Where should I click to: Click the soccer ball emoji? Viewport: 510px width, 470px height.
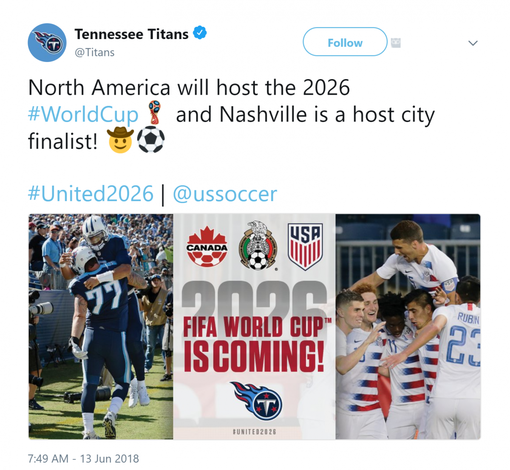151,140
